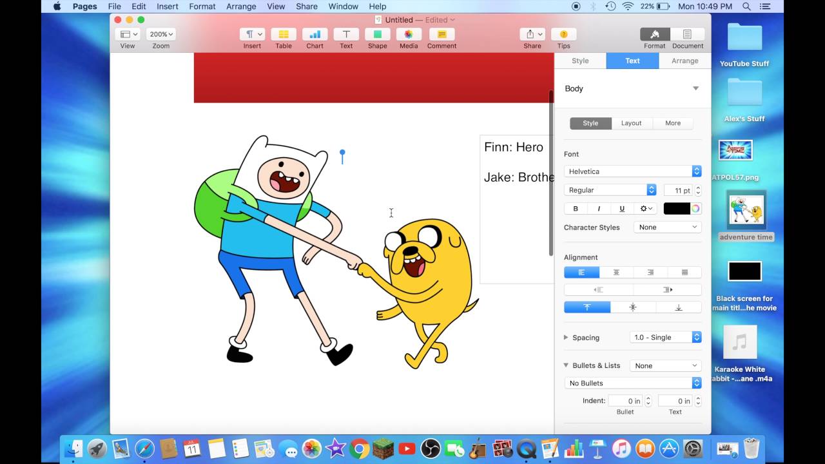Select the YouTube Stuff desktop folder

tap(744, 45)
